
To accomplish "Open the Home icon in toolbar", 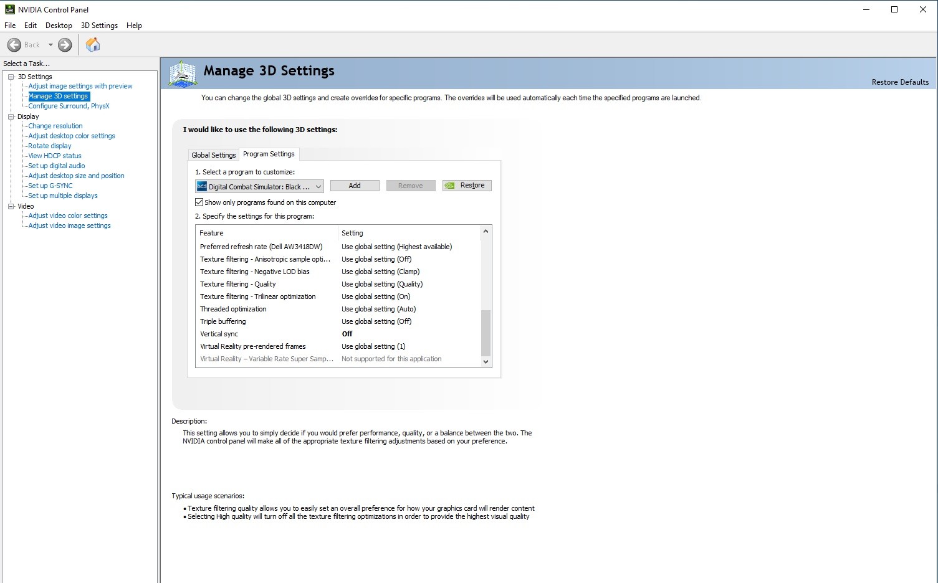I will 93,44.
